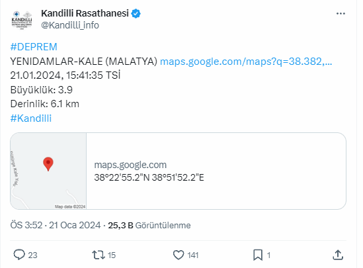Open Kandilli Rasathanesi profile picture
363x268 pixels.
tap(22, 20)
